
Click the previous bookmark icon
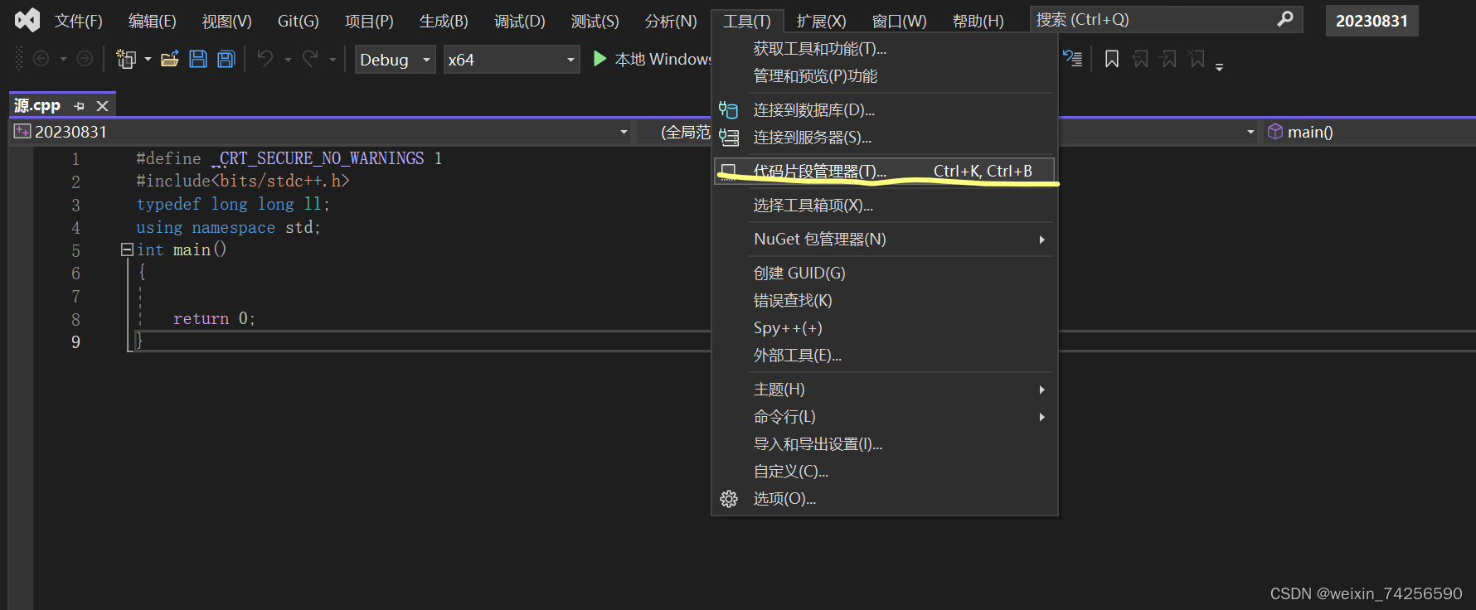pyautogui.click(x=1140, y=59)
